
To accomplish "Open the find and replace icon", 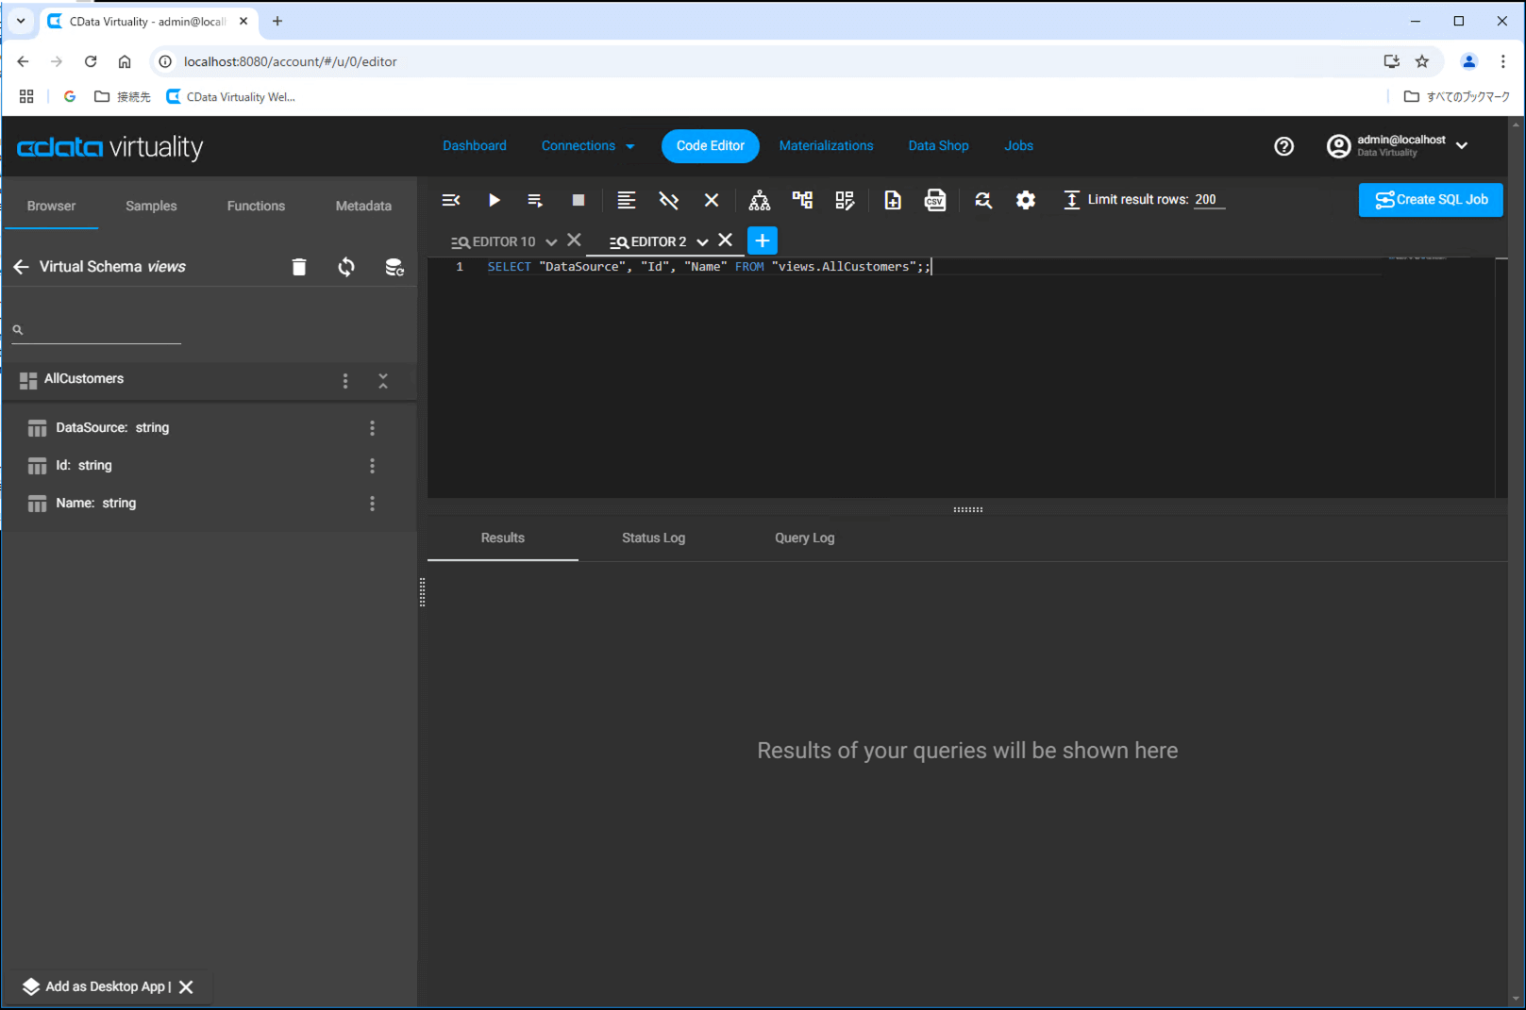I will [x=983, y=200].
